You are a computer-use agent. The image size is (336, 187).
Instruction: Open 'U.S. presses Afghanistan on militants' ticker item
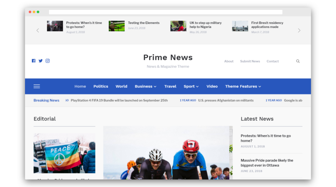[226, 100]
